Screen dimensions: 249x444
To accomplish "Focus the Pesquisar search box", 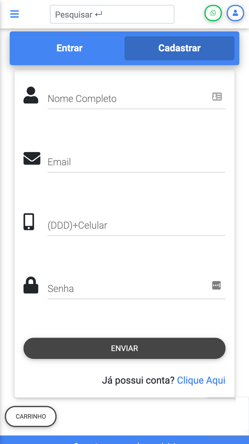I will (x=112, y=14).
